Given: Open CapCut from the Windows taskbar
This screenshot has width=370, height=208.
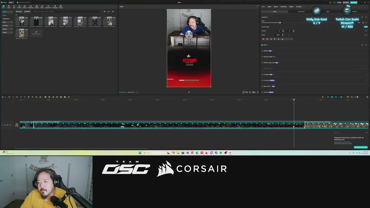Looking at the screenshot, I should 230,153.
